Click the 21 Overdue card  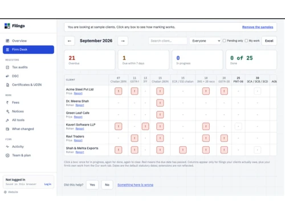(x=89, y=60)
